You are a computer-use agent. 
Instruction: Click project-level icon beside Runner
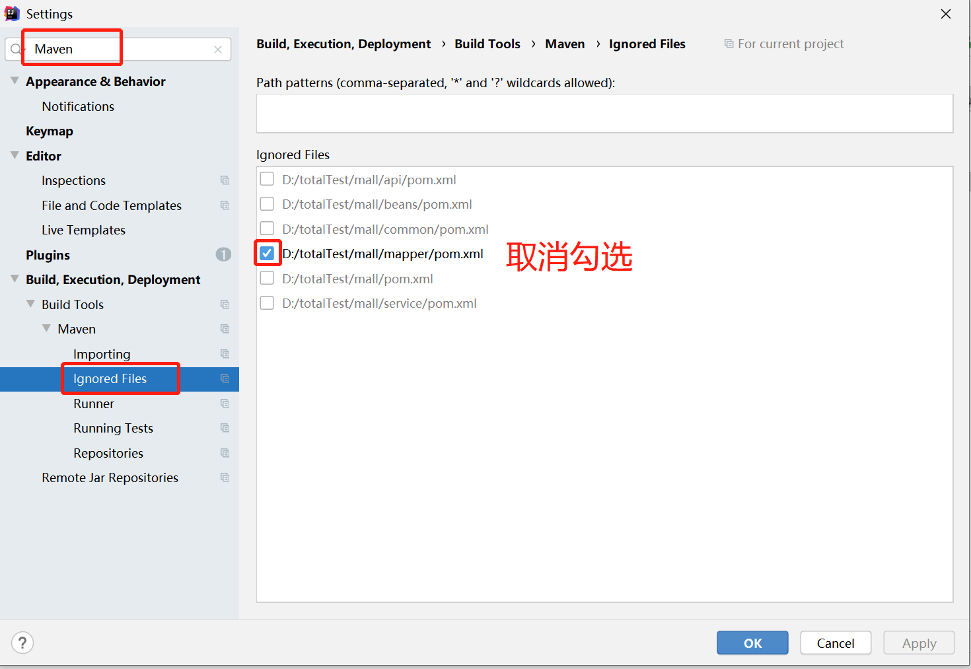tap(225, 404)
